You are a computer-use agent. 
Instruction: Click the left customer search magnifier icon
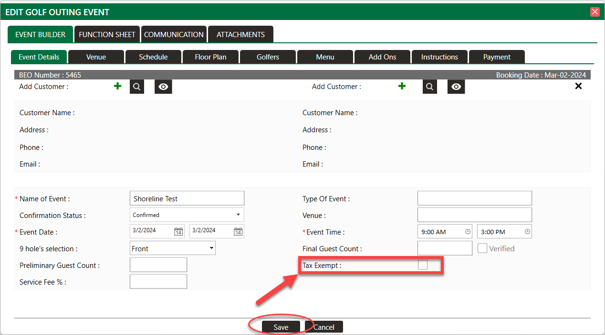click(136, 87)
